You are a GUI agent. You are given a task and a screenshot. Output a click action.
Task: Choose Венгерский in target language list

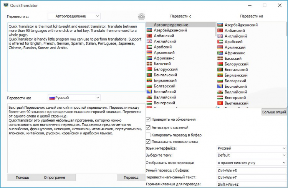(235, 98)
